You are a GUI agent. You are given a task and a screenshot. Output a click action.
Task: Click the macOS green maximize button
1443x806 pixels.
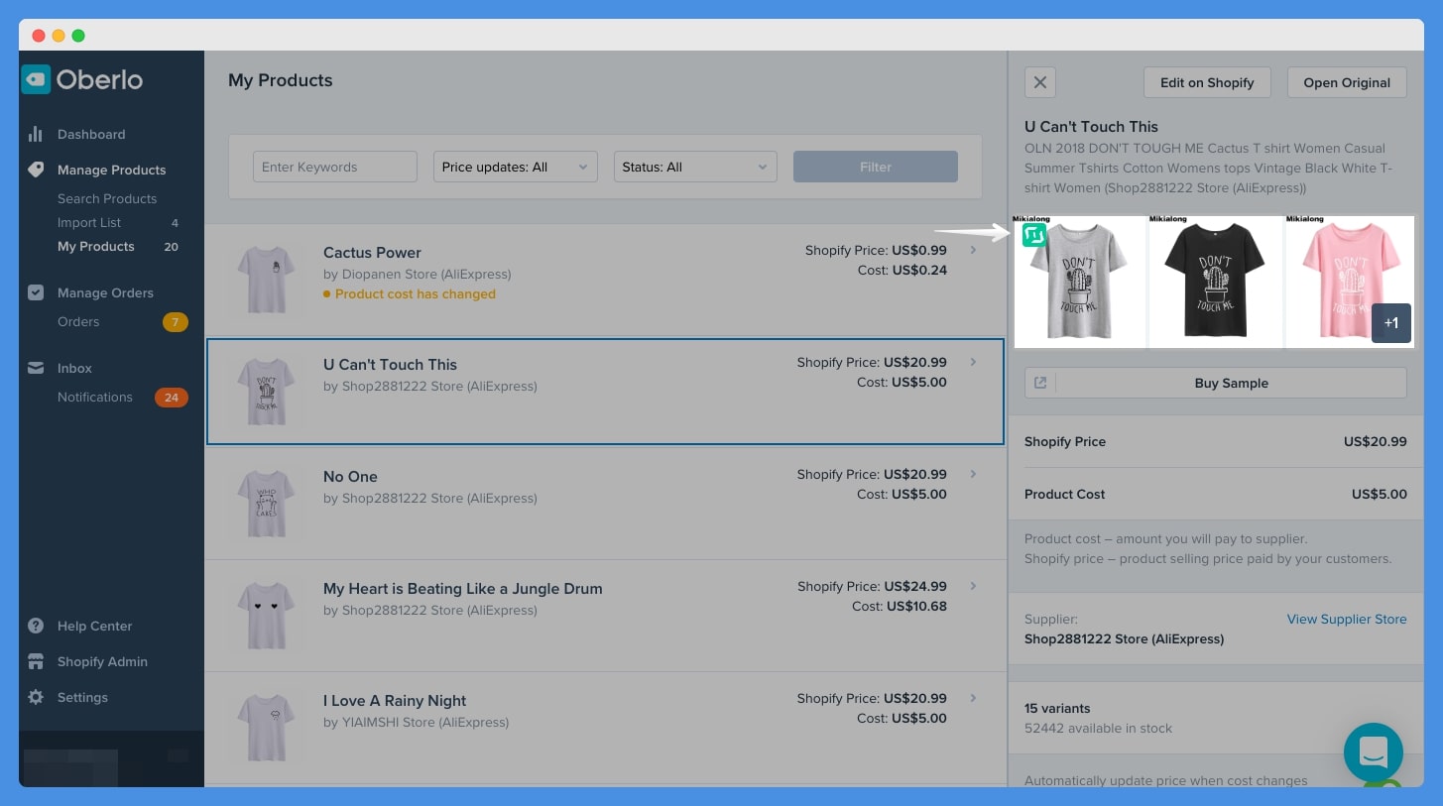(x=78, y=36)
